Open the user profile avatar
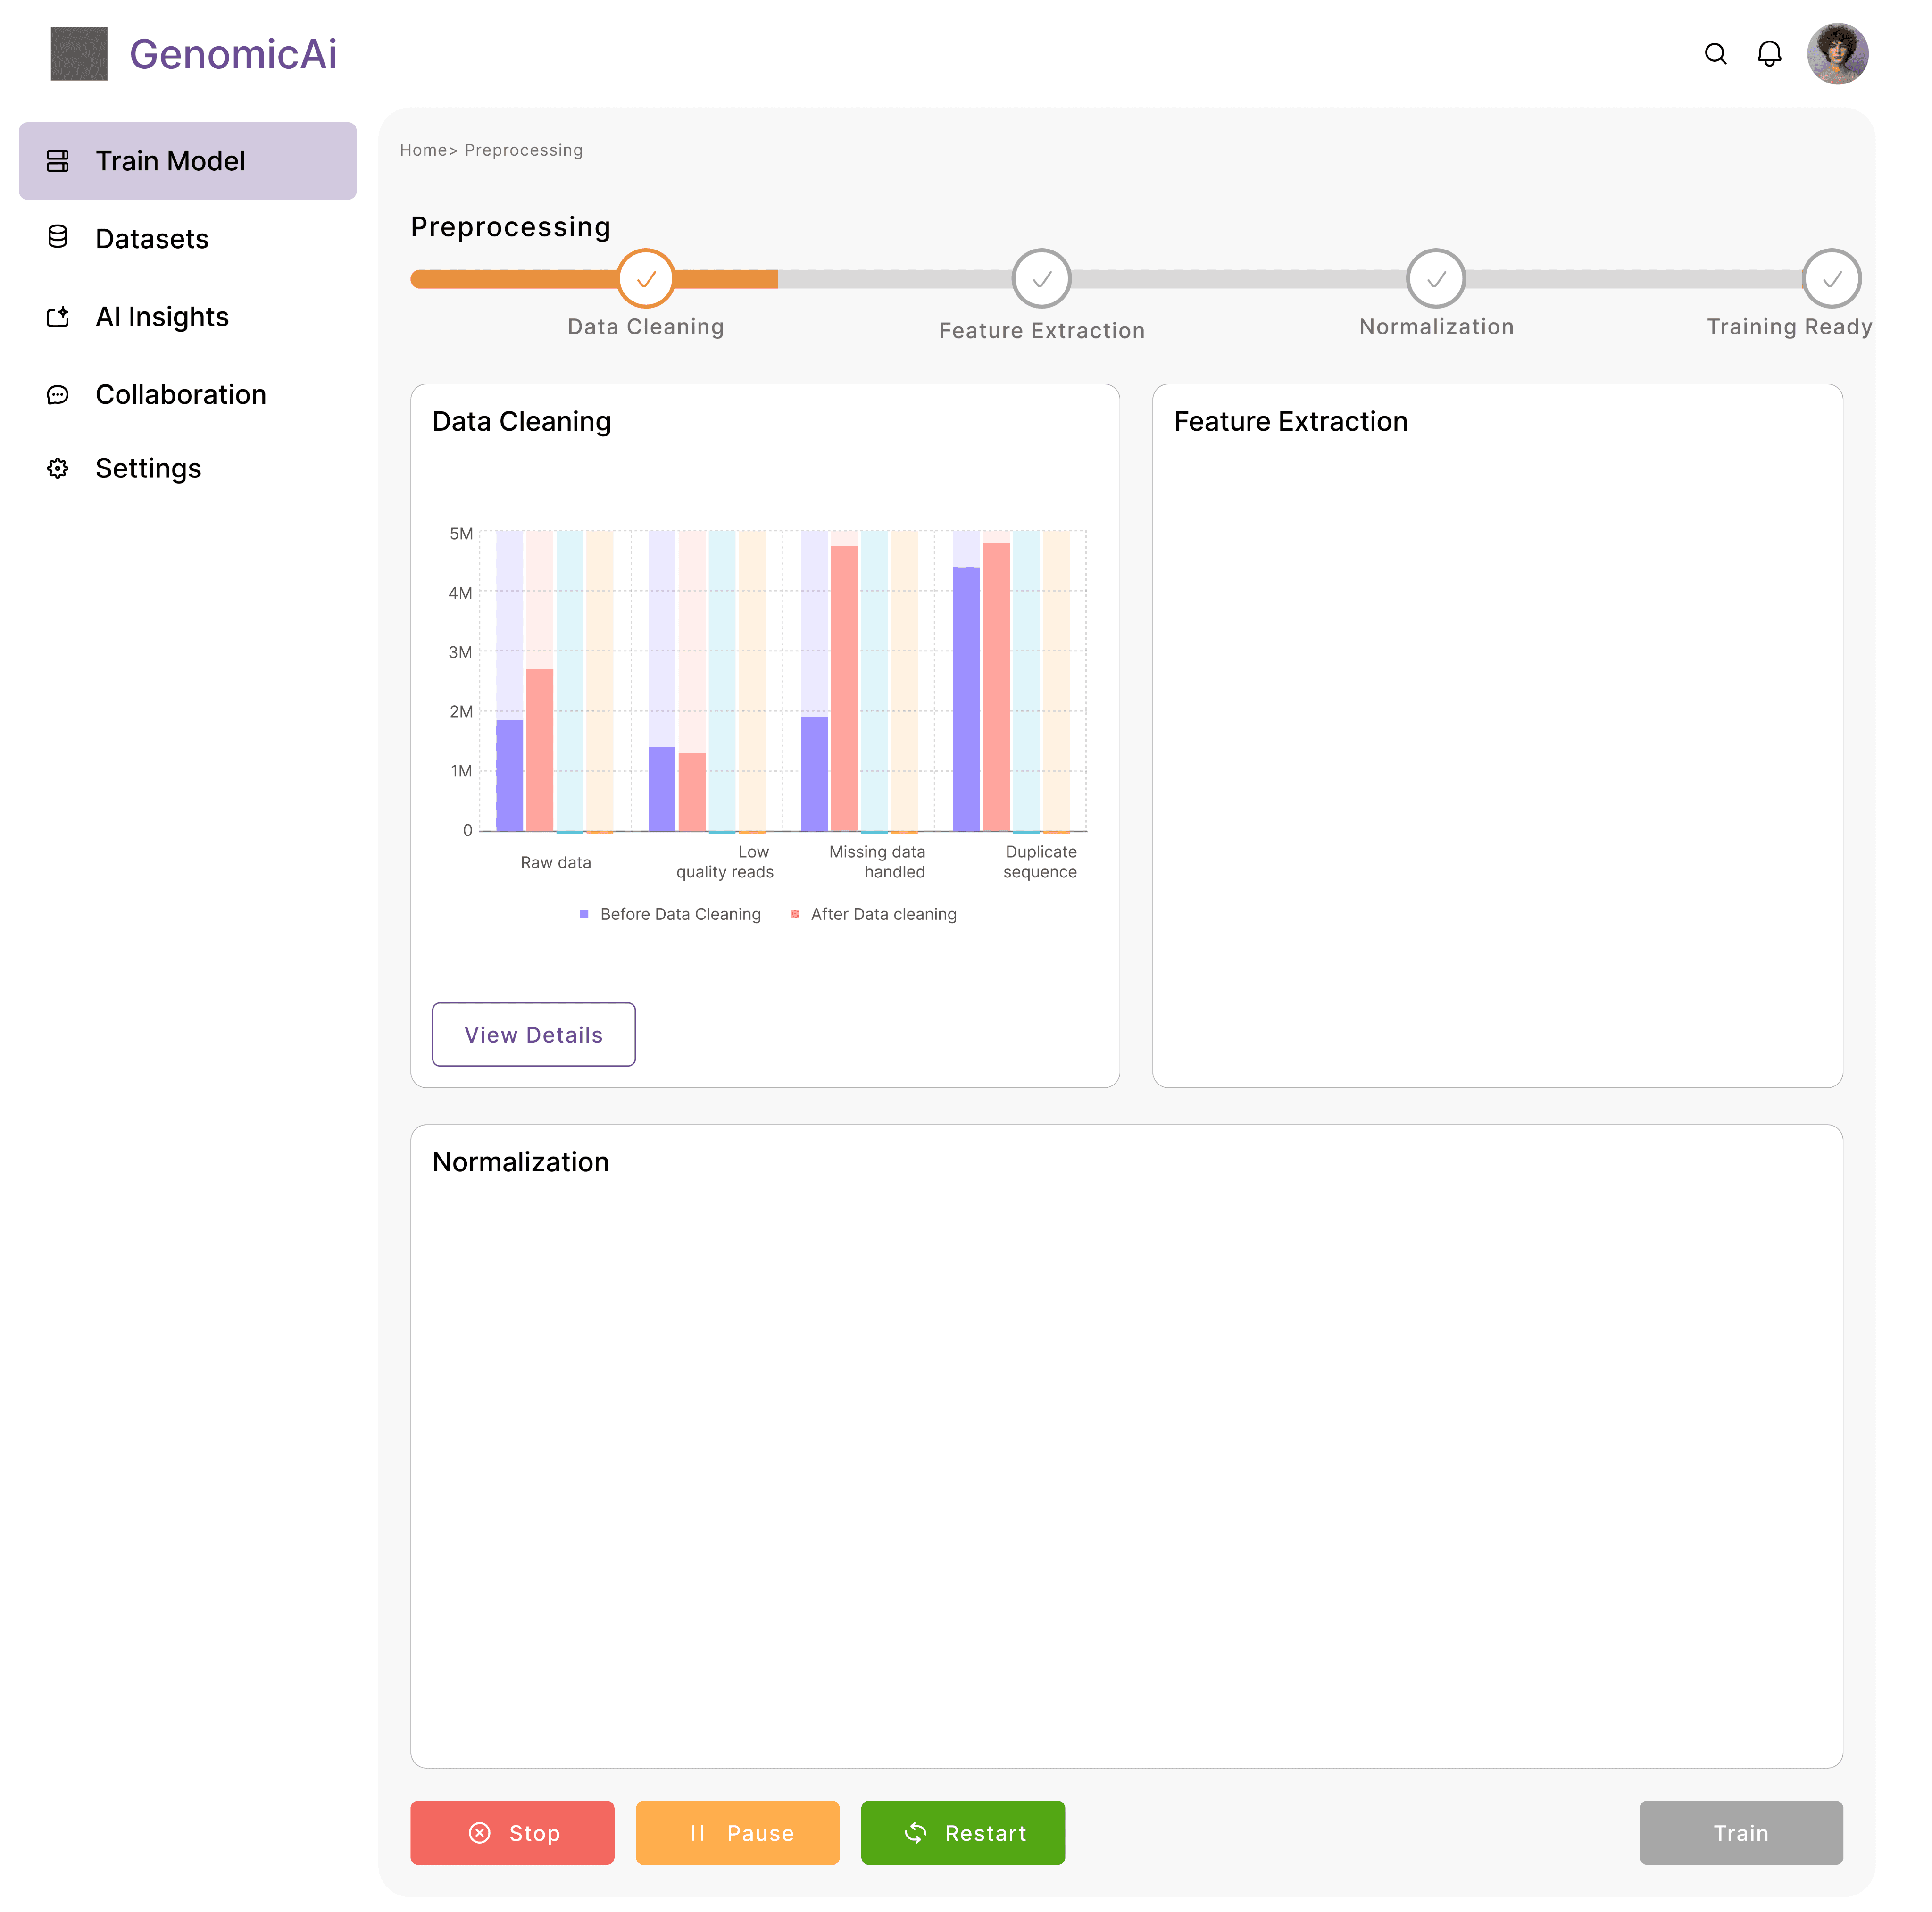The width and height of the screenshot is (1932, 1912). pyautogui.click(x=1837, y=54)
